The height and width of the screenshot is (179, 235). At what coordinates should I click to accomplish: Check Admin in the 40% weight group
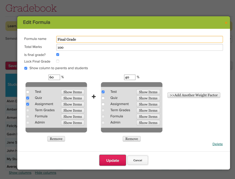pos(103,123)
